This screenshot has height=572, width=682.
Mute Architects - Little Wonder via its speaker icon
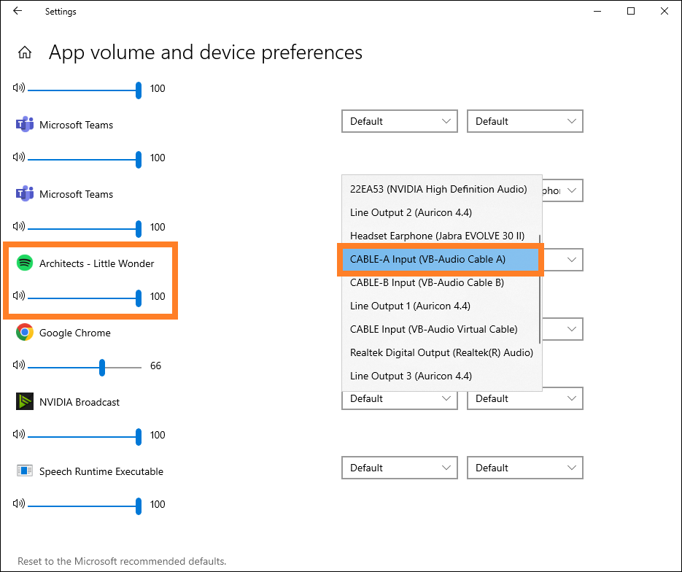pyautogui.click(x=19, y=295)
